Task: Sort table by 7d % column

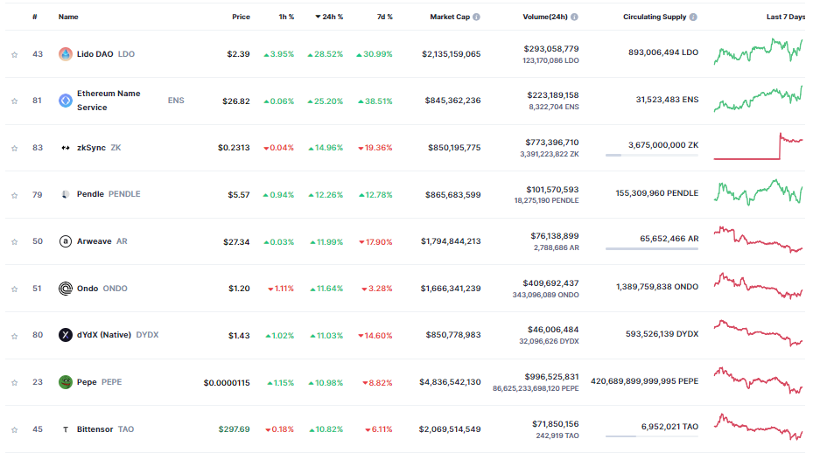Action: pos(384,17)
